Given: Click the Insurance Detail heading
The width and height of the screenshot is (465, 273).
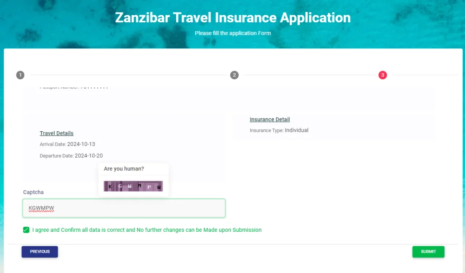Looking at the screenshot, I should coord(270,120).
